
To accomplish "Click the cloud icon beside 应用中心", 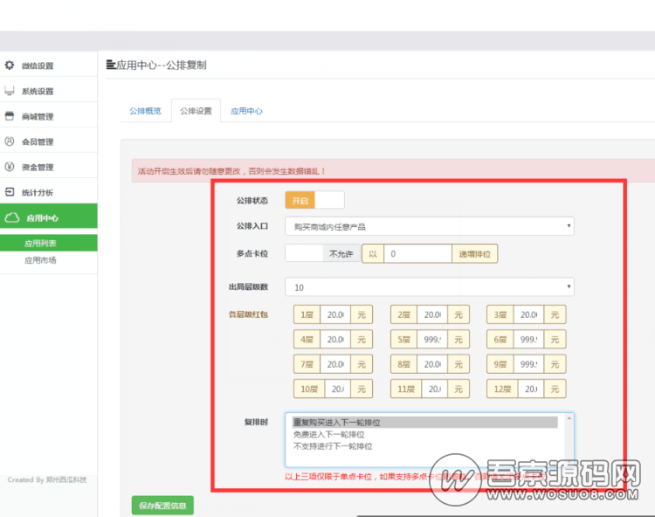I will [x=11, y=217].
